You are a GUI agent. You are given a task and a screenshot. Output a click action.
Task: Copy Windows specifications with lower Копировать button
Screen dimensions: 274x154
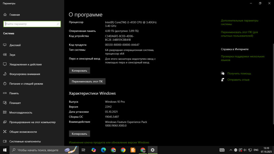point(79,134)
